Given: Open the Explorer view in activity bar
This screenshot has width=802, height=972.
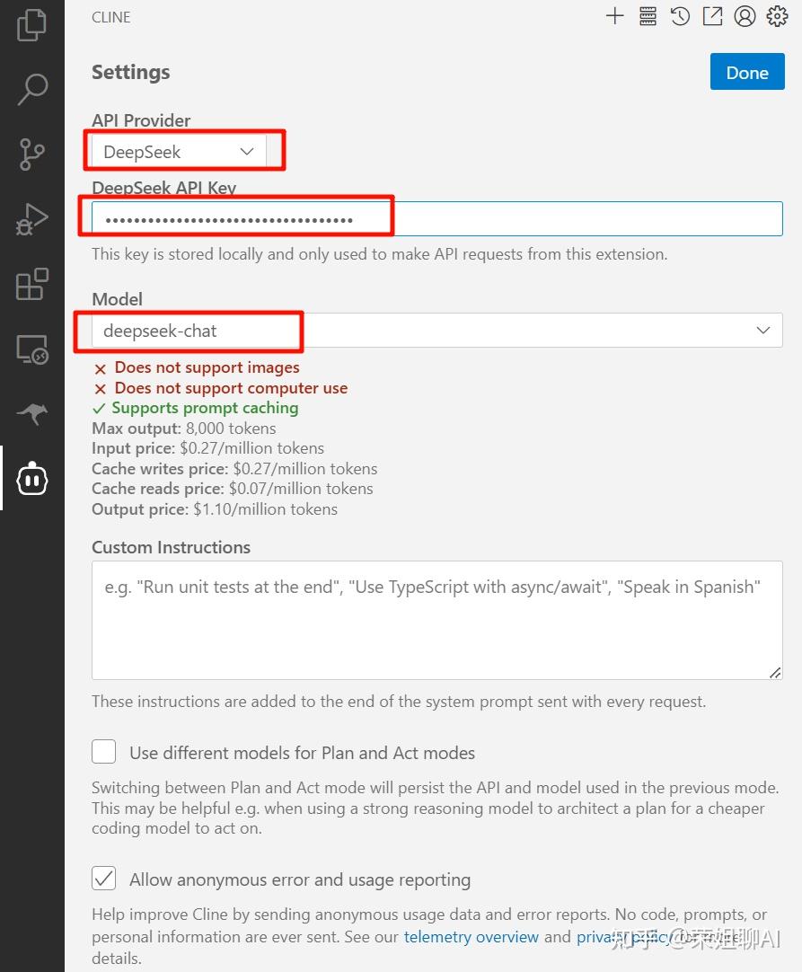Looking at the screenshot, I should coord(32,24).
